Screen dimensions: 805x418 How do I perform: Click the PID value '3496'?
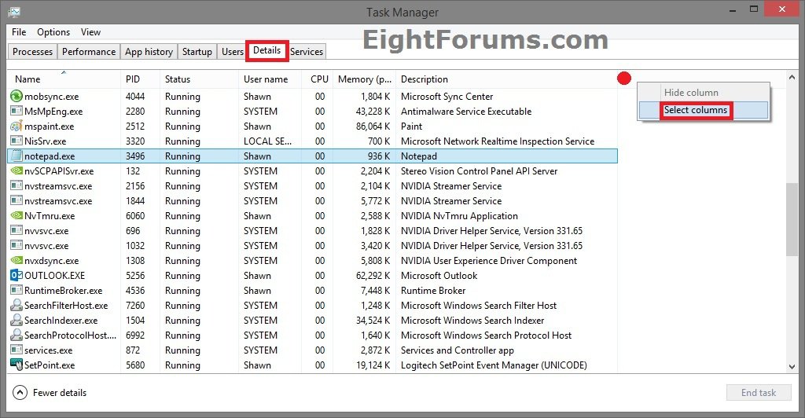[135, 156]
